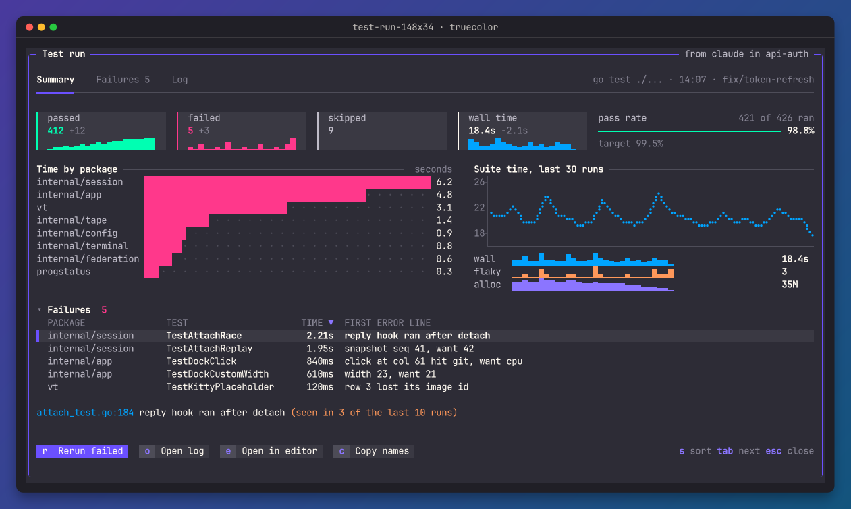Click the progstatus package label

[63, 272]
